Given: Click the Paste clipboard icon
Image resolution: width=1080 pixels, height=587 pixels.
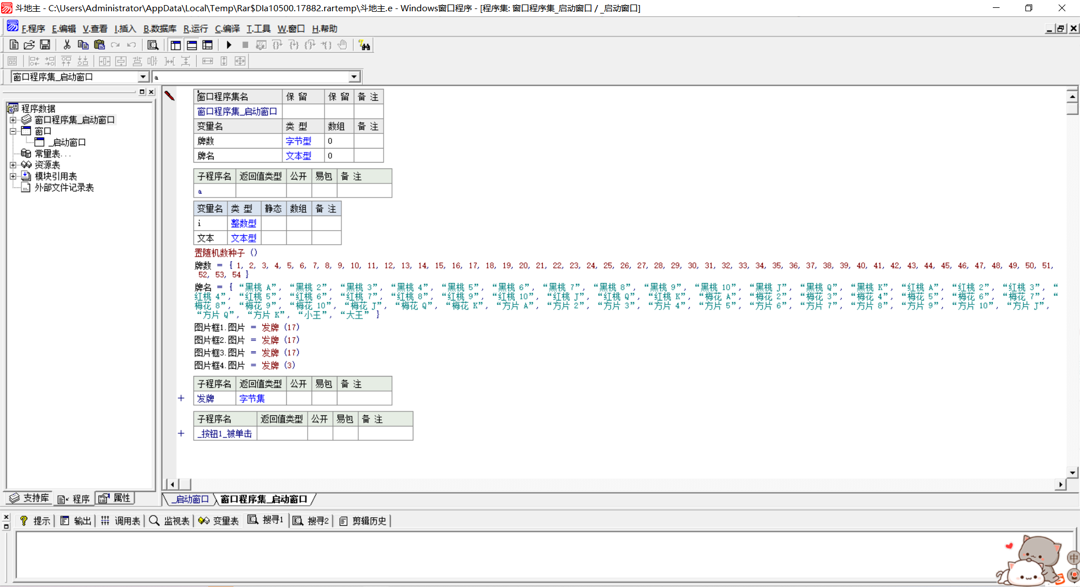Looking at the screenshot, I should tap(100, 45).
